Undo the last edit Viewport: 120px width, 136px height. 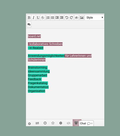(x=67, y=18)
